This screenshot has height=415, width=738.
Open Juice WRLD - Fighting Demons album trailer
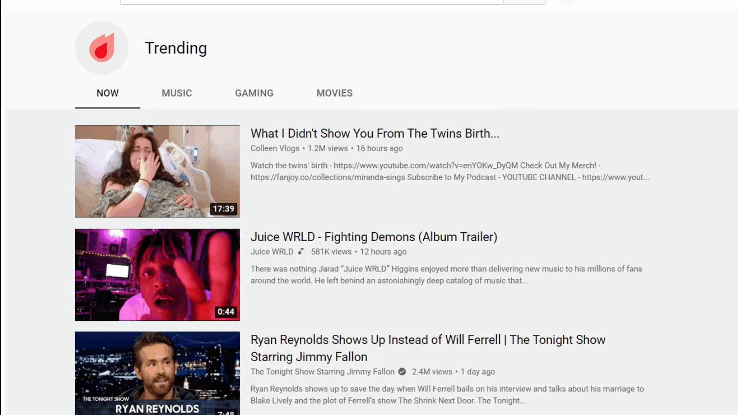(374, 237)
